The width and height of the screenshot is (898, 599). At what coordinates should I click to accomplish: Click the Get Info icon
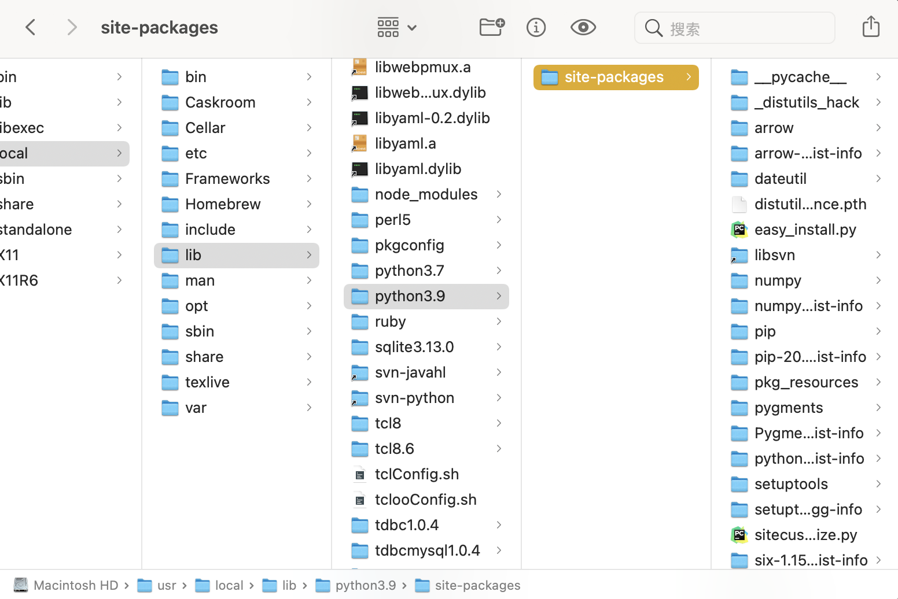pos(536,27)
